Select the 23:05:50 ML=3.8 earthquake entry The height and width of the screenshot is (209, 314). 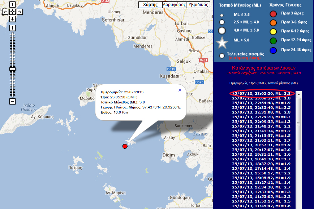coord(261,93)
